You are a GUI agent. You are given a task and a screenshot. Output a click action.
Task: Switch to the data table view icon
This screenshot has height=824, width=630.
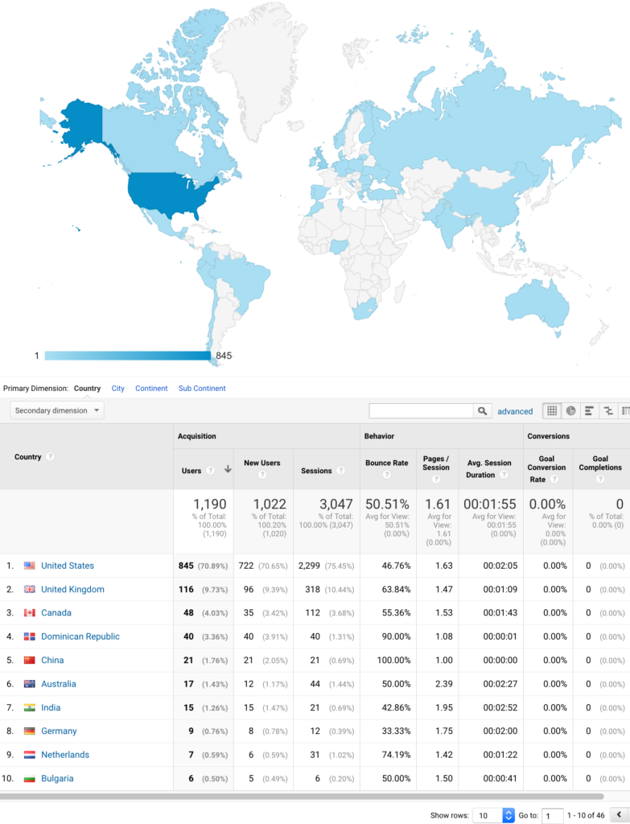click(x=552, y=411)
